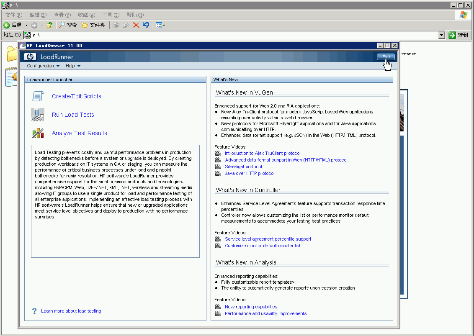474x336 pixels.
Task: Maximize the HP LoadRunner 11.00 window
Action: point(387,46)
